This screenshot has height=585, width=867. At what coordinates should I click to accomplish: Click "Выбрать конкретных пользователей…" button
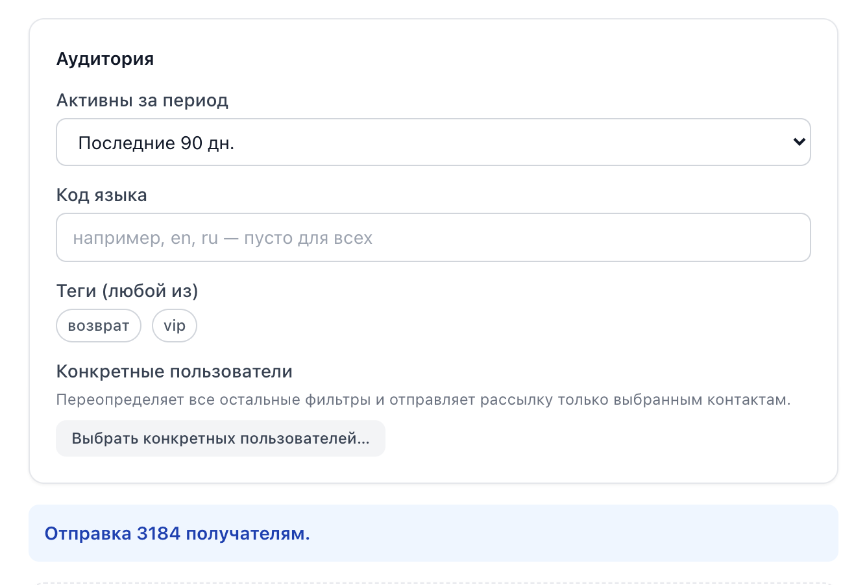221,438
